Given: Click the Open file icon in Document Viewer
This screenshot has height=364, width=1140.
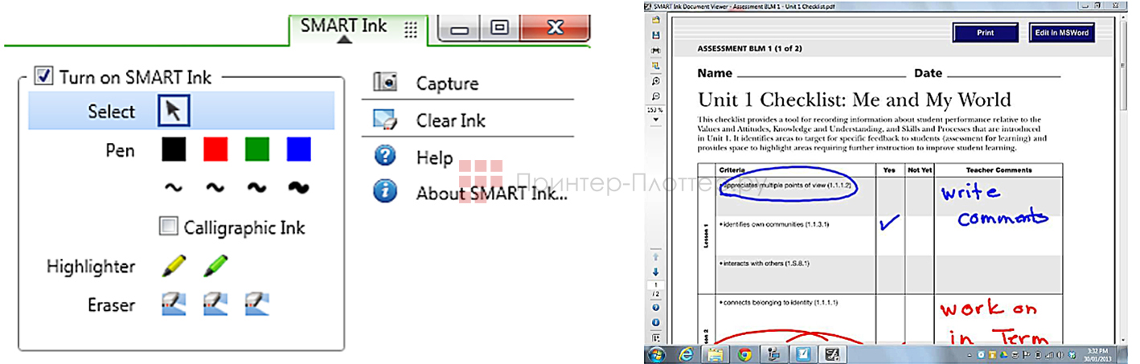Looking at the screenshot, I should coord(656,20).
